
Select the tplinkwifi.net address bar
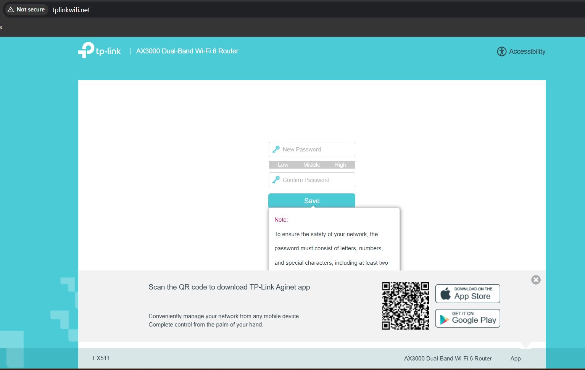(x=71, y=10)
